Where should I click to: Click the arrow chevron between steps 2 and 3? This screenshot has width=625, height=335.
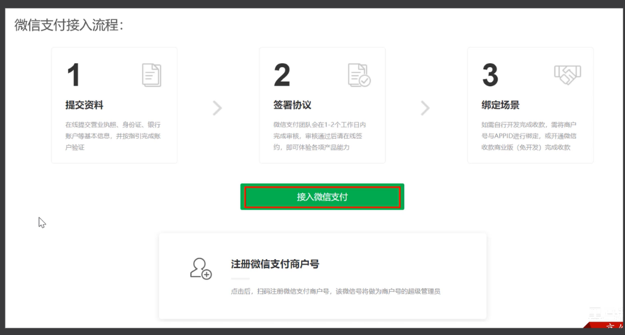[x=425, y=108]
